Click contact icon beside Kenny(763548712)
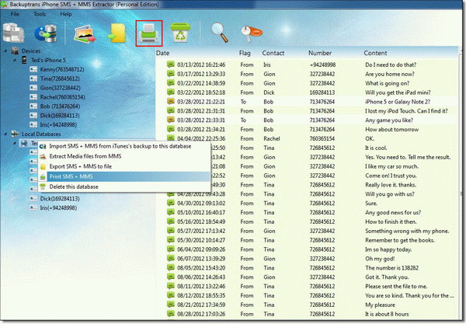Image resolution: width=466 pixels, height=324 pixels. pyautogui.click(x=33, y=70)
